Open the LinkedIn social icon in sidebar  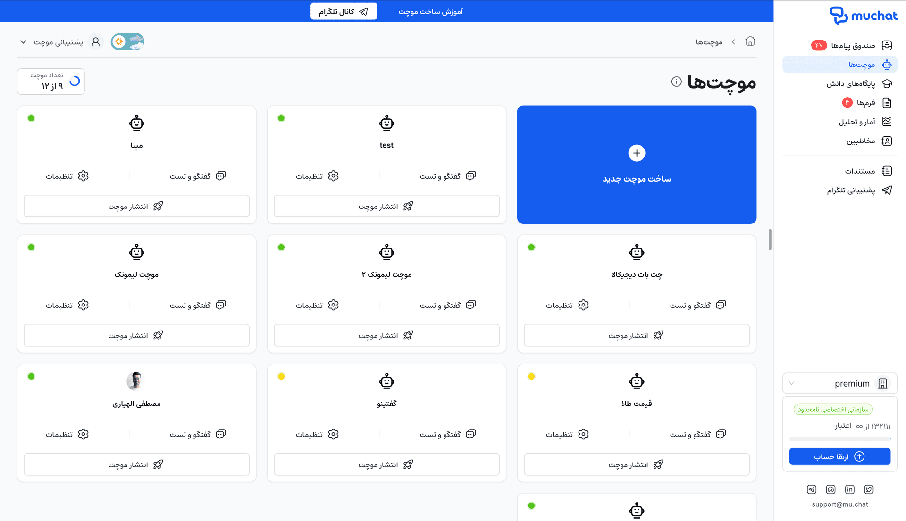[849, 489]
